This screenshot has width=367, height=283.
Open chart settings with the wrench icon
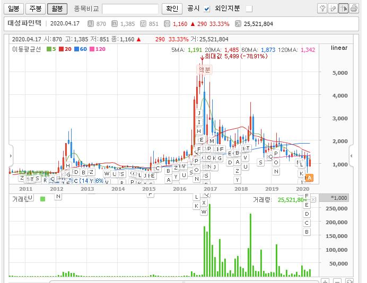pyautogui.click(x=322, y=8)
